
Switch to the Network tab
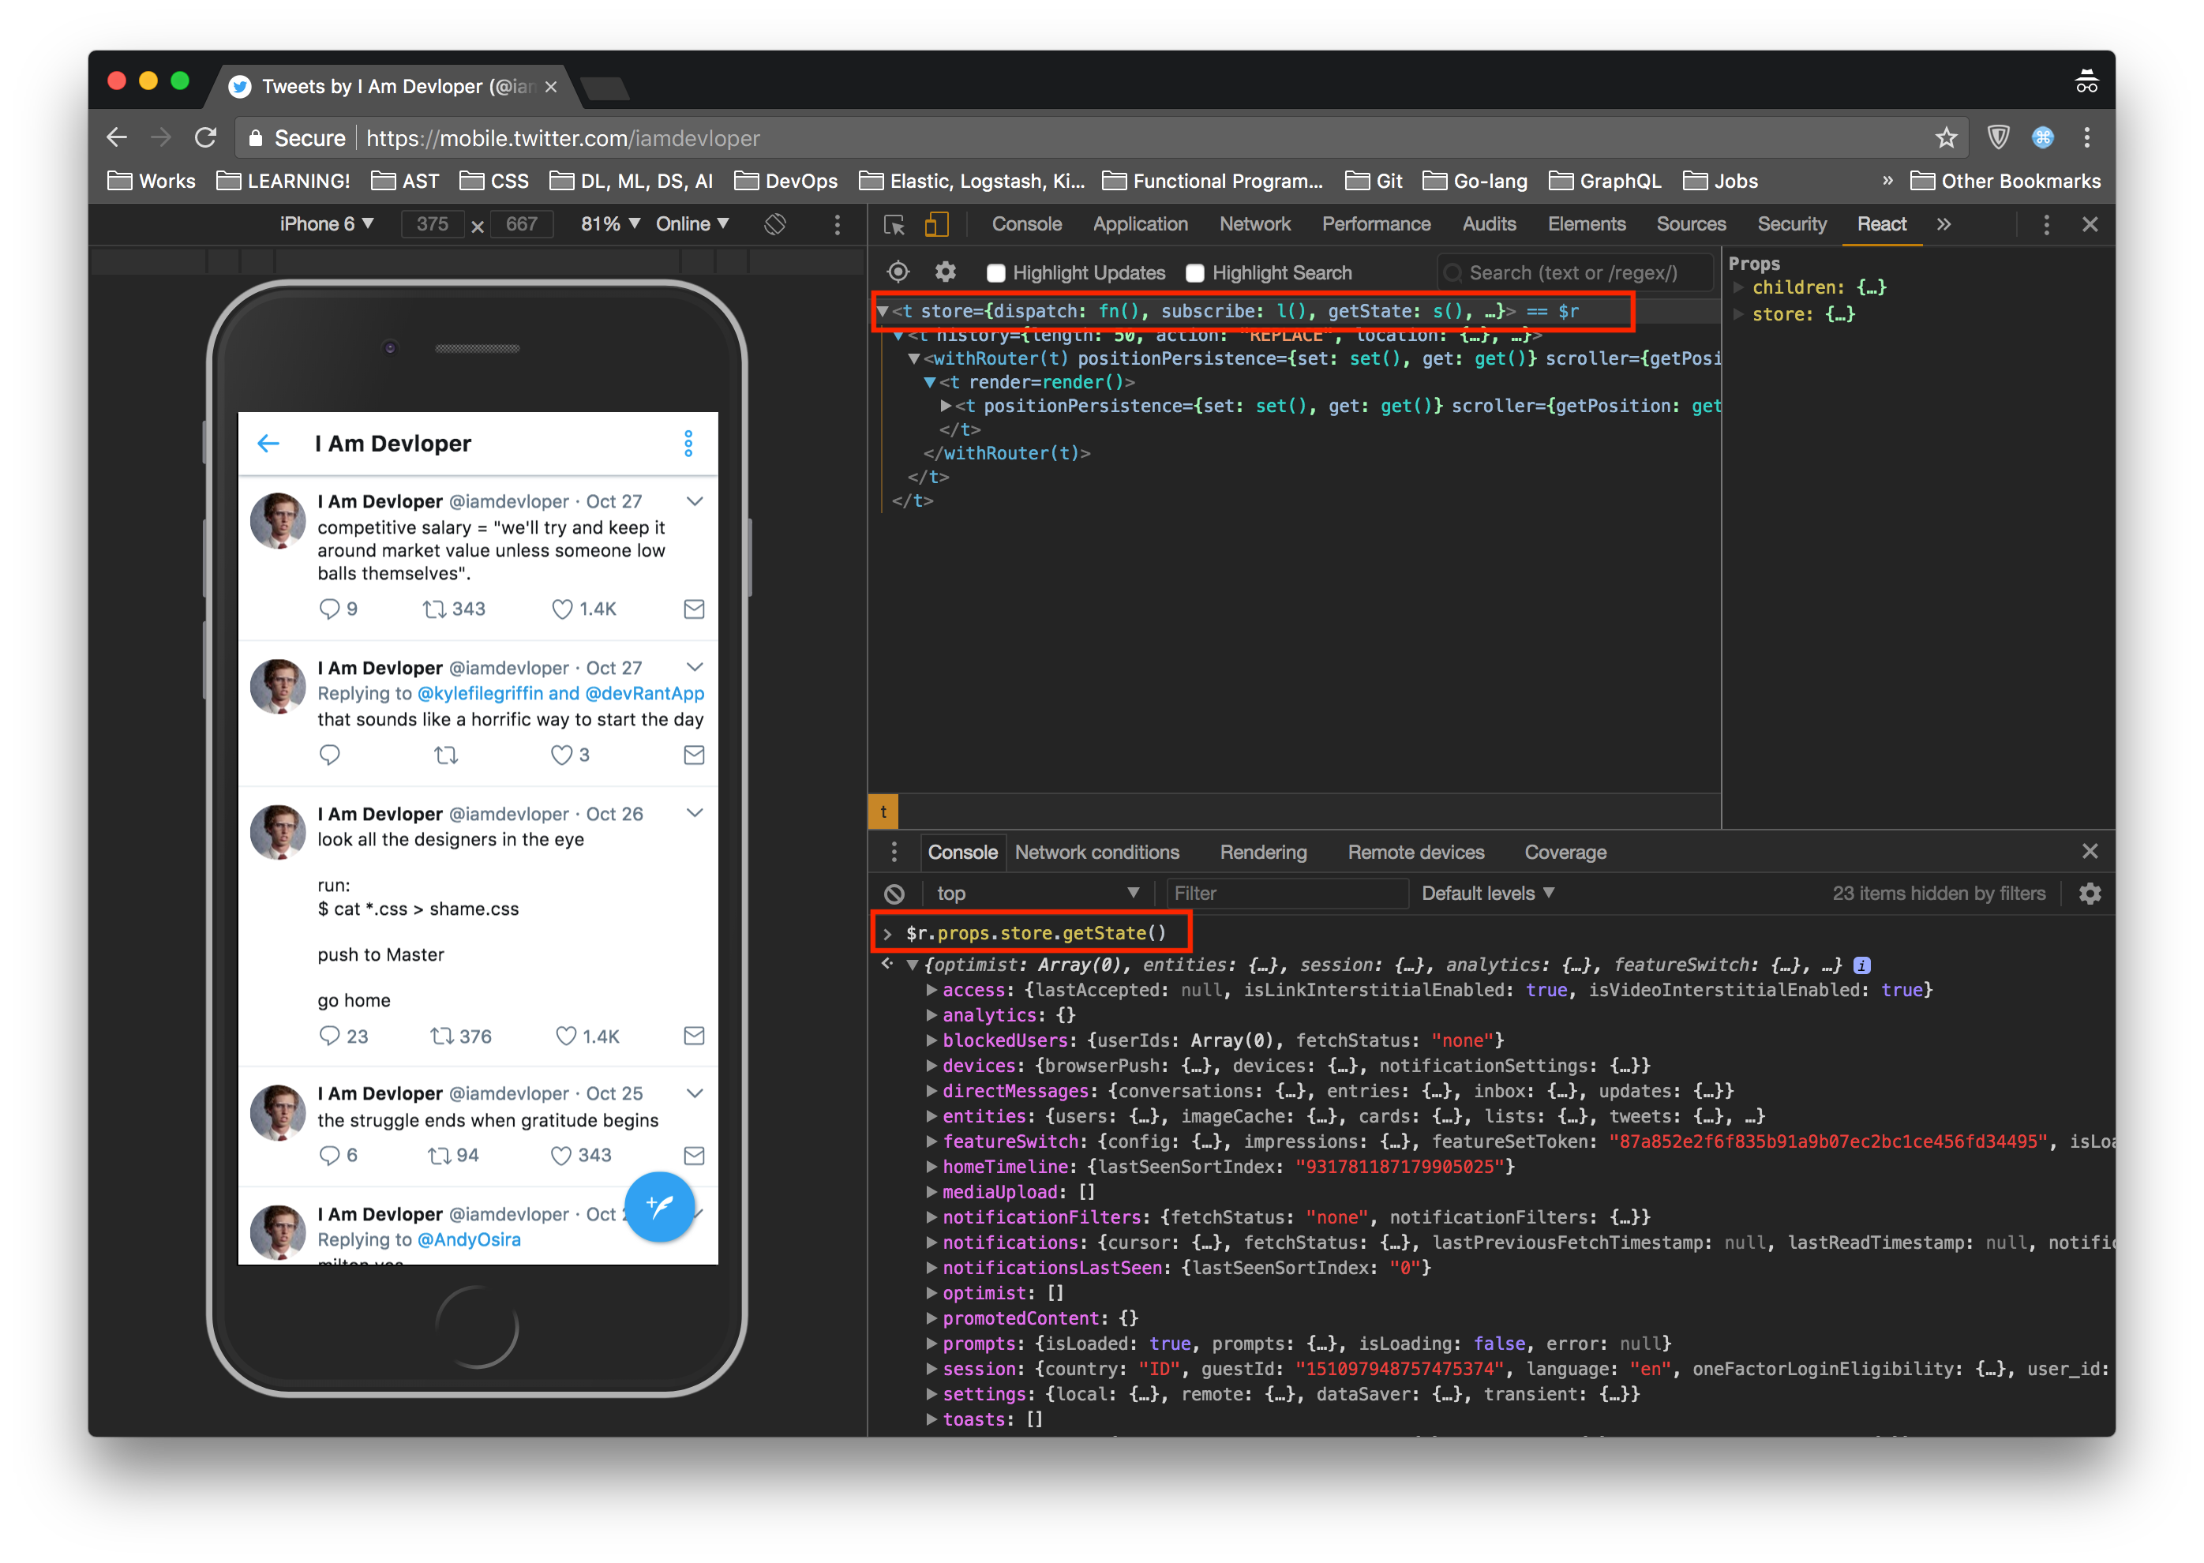tap(1254, 224)
